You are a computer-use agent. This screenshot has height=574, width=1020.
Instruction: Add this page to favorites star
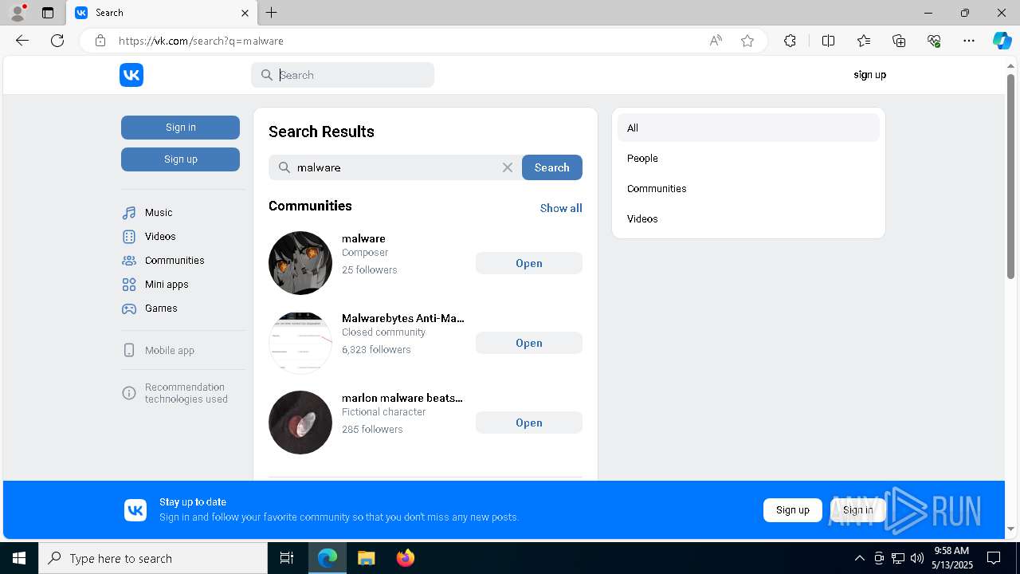[747, 41]
